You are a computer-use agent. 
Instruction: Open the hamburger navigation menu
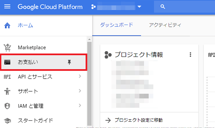coord(7,6)
